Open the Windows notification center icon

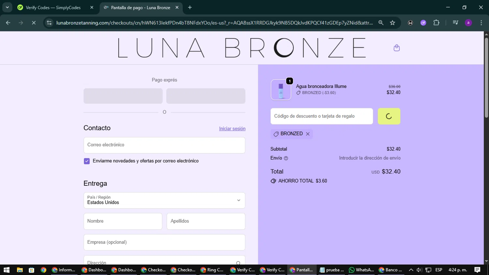(477, 270)
